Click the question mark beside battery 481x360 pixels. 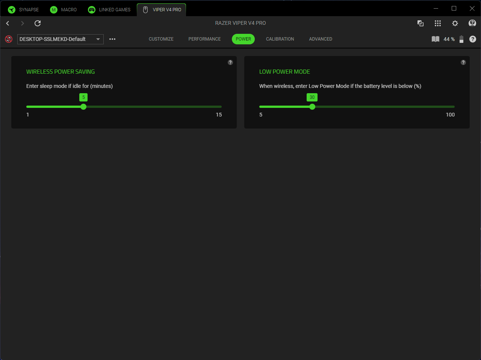click(473, 39)
